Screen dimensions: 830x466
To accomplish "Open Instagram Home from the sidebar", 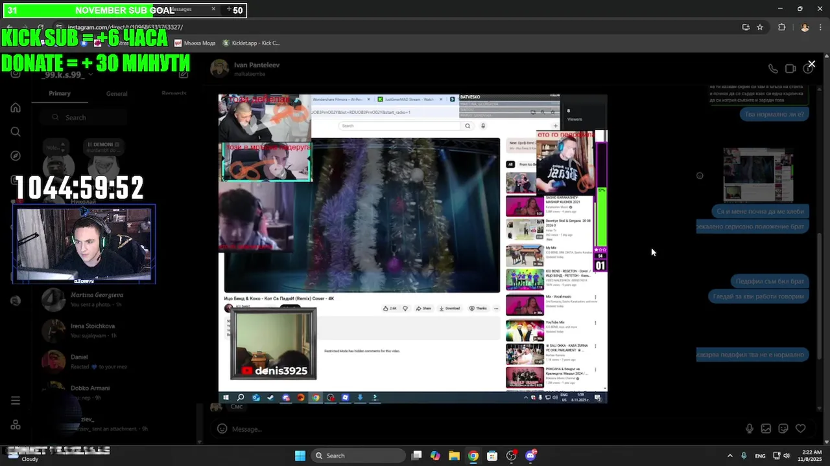I will click(x=16, y=107).
